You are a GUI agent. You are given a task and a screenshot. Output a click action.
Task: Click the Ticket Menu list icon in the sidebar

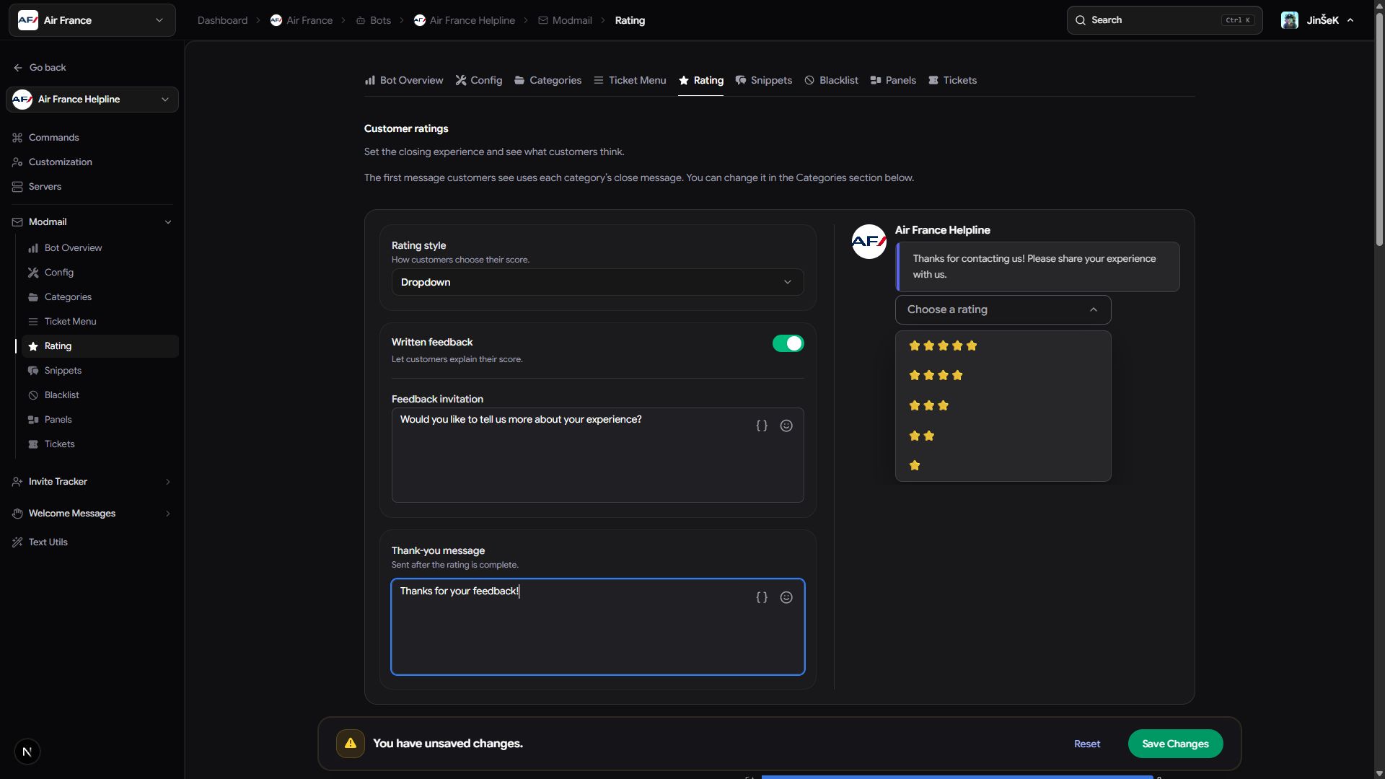[33, 322]
